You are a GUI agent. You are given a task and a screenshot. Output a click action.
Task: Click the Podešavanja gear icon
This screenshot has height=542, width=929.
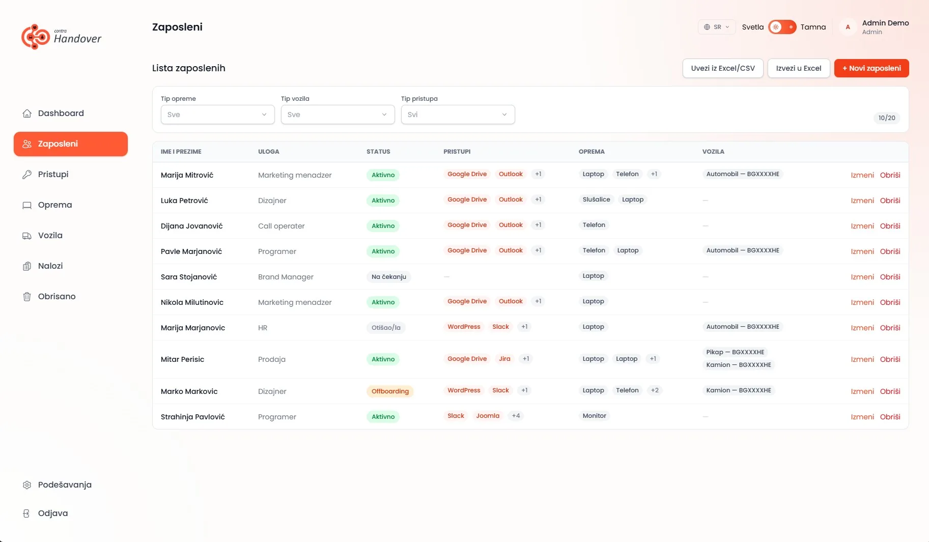coord(27,485)
